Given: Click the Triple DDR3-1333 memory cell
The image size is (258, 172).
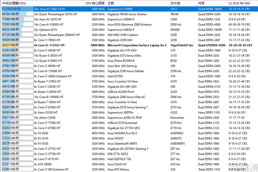Looking at the screenshot, I should (x=209, y=169).
